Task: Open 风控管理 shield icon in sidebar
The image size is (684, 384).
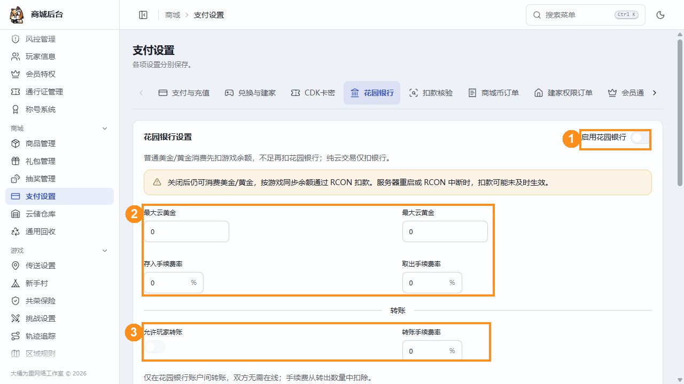Action: [x=15, y=39]
